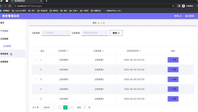Tick the checkbox for 公告名称5 row

pyautogui.click(x=35, y=60)
